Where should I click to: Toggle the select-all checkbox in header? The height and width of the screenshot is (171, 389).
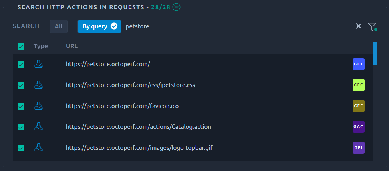tap(21, 47)
